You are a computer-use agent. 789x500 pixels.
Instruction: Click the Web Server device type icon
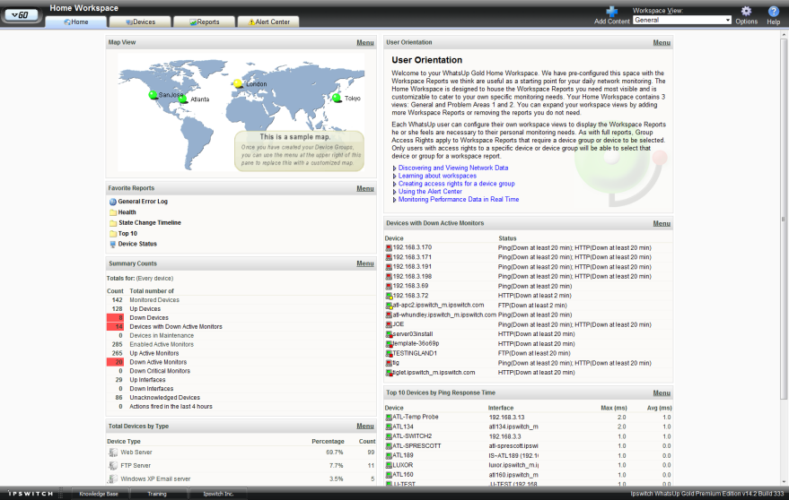click(112, 453)
